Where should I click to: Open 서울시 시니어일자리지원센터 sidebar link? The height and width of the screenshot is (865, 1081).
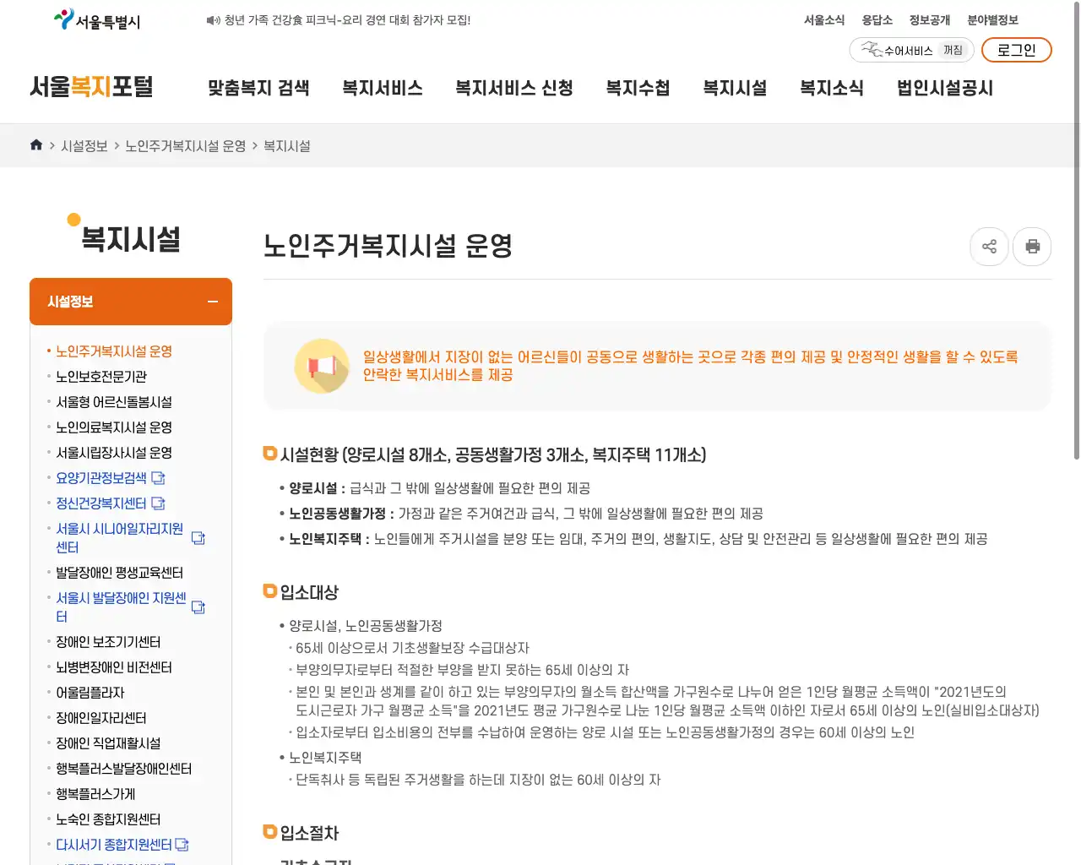click(120, 538)
